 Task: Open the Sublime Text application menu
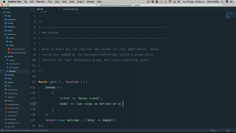[x=14, y=1]
